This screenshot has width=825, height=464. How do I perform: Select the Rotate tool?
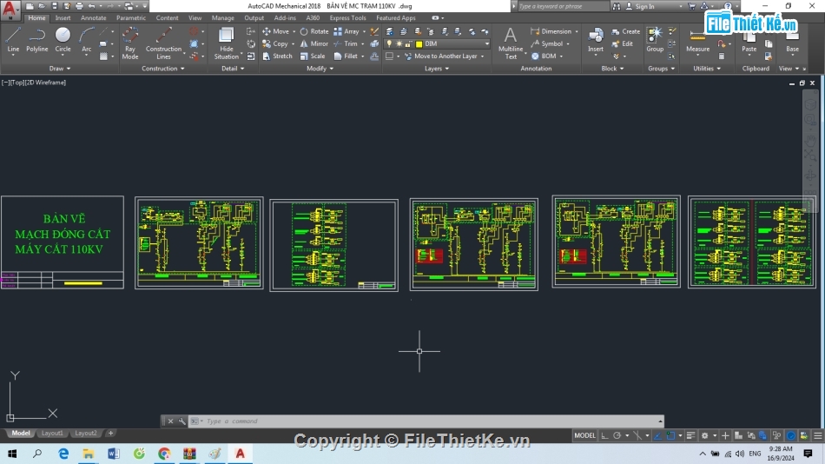point(314,31)
